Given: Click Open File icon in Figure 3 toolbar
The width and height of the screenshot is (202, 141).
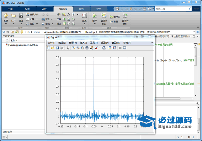Looking at the screenshot, I should (x=53, y=48).
